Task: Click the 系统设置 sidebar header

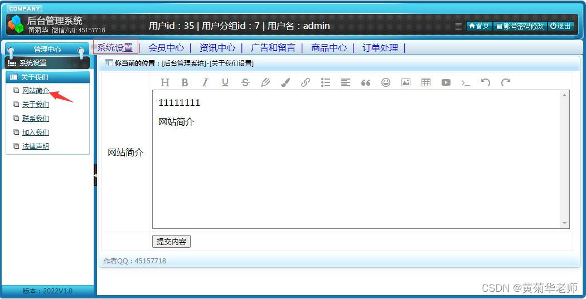Action: click(x=47, y=63)
